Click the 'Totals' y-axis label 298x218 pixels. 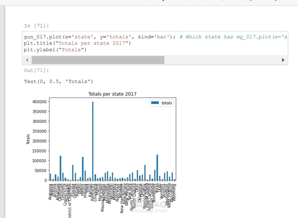tap(28, 139)
